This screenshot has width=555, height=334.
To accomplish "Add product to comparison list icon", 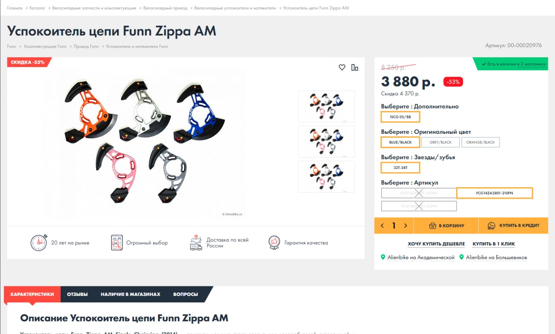I will 355,67.
